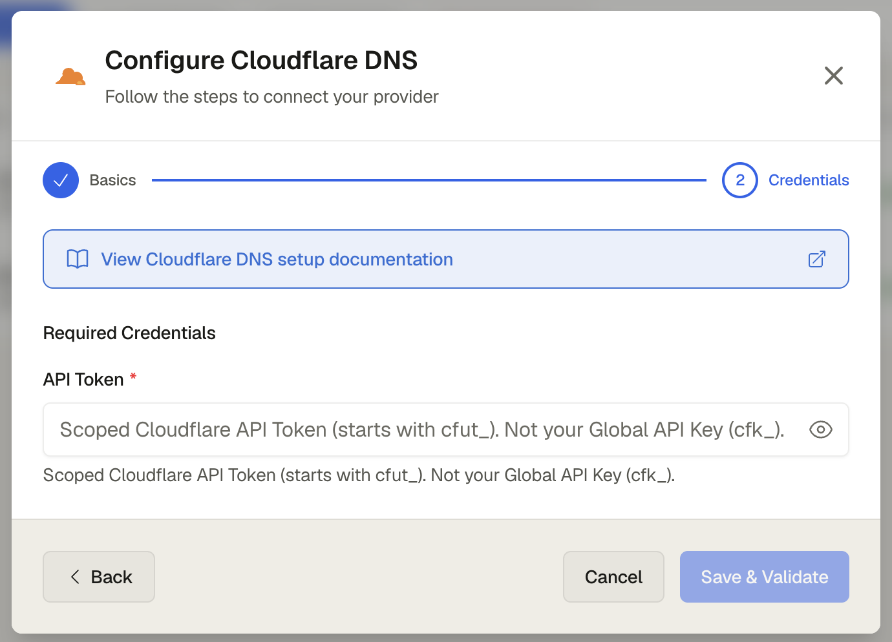Go to the completed Basics step checkmark
This screenshot has width=892, height=642.
[61, 180]
